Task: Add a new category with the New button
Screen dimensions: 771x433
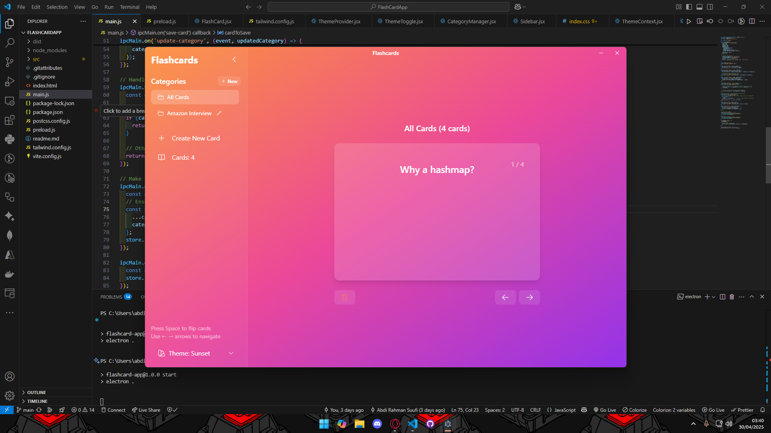Action: pos(229,81)
